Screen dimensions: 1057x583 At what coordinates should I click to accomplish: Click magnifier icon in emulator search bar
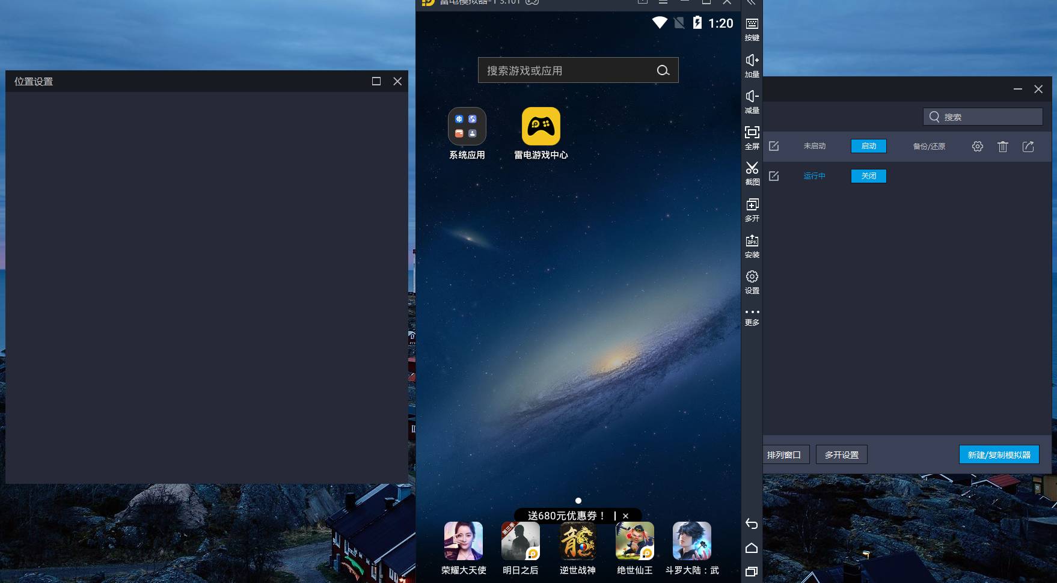click(x=663, y=70)
